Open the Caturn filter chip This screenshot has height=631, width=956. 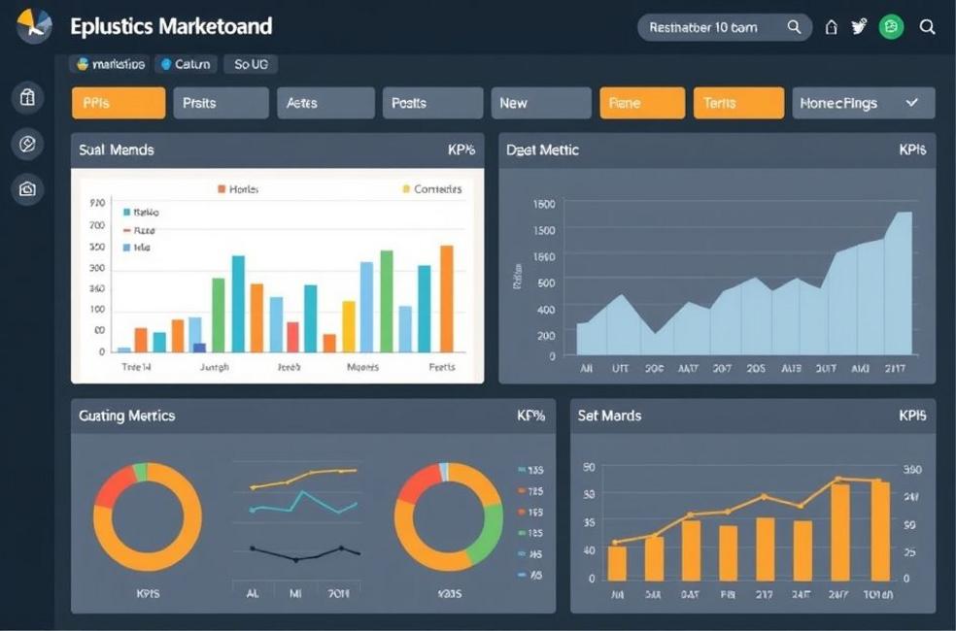[185, 64]
